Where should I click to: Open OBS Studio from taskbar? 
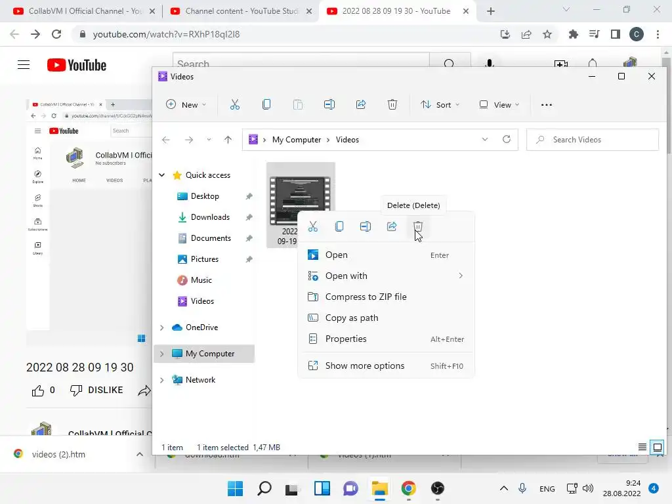tap(437, 488)
